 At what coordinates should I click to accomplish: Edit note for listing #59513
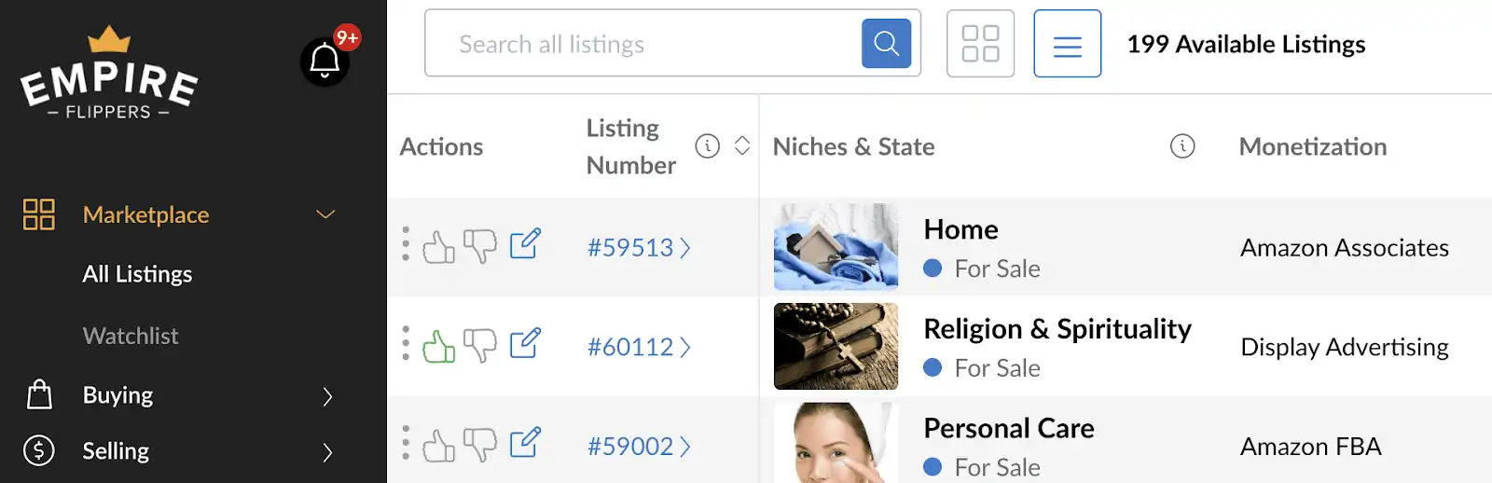pyautogui.click(x=525, y=244)
